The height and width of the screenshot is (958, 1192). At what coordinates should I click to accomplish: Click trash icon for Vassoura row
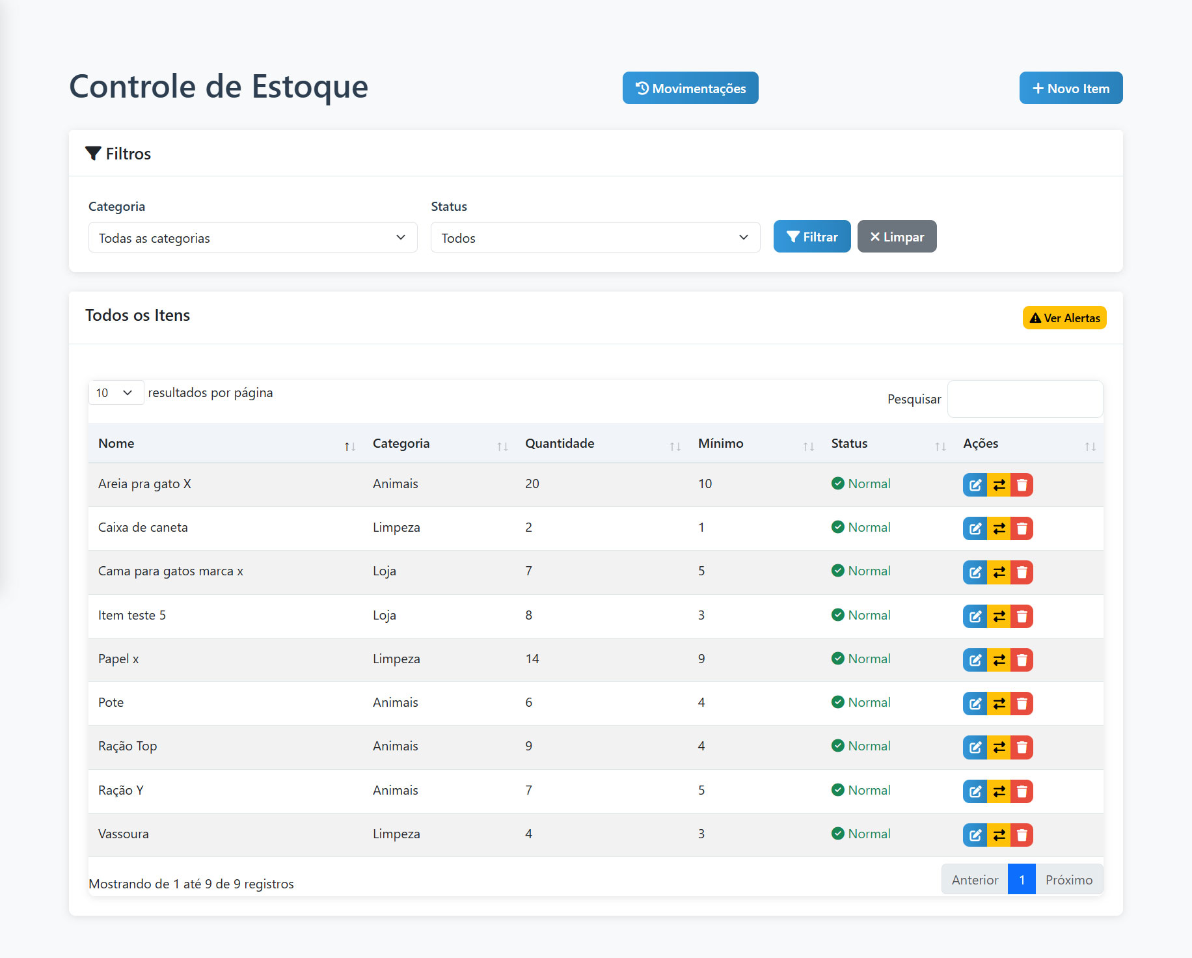click(x=1022, y=835)
